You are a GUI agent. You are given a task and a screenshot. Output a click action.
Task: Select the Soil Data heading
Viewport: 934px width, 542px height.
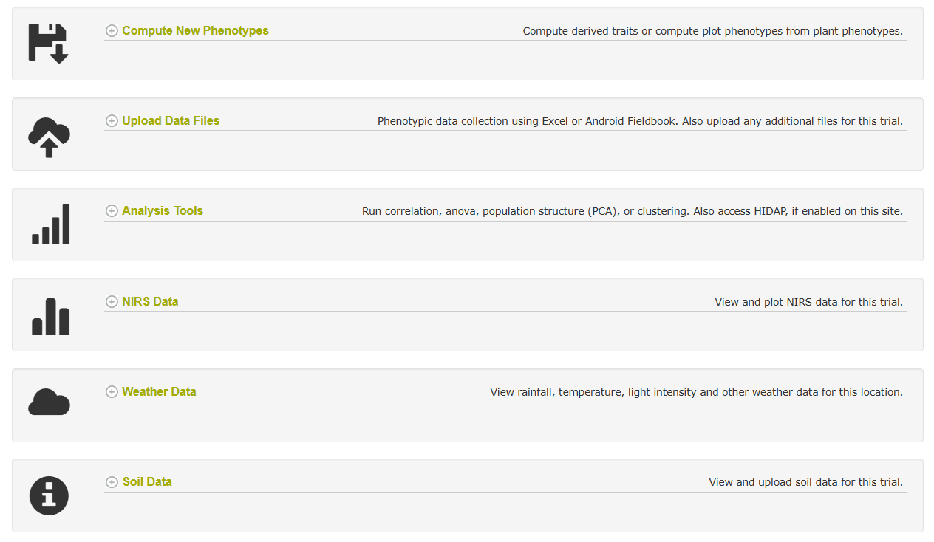coord(147,482)
